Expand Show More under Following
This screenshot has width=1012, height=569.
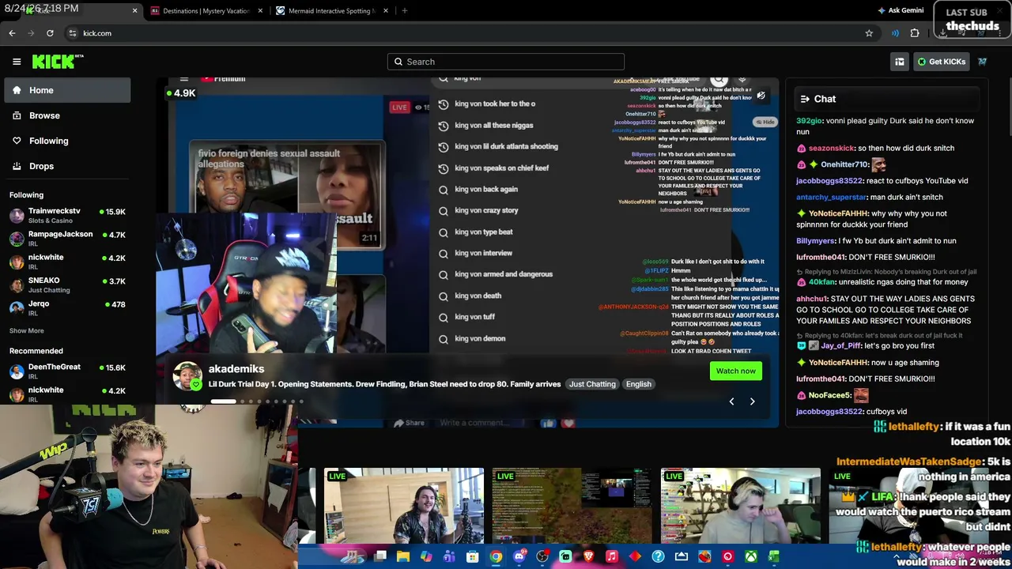pos(27,330)
